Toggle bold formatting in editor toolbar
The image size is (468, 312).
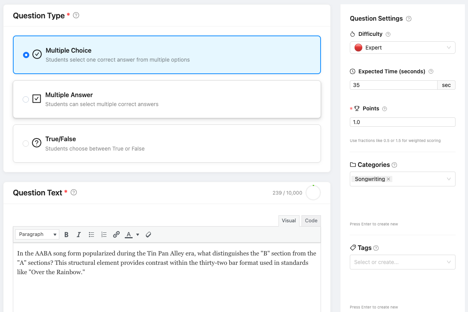pyautogui.click(x=66, y=234)
